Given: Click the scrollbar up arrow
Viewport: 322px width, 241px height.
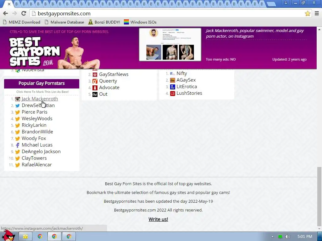Looking at the screenshot, I should (319, 29).
